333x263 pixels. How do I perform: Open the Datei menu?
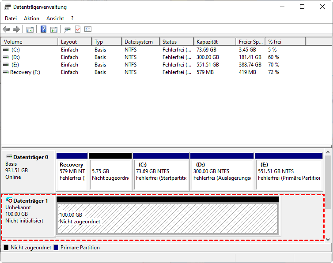click(x=11, y=19)
